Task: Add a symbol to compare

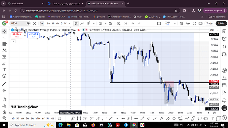Action: 34,23
